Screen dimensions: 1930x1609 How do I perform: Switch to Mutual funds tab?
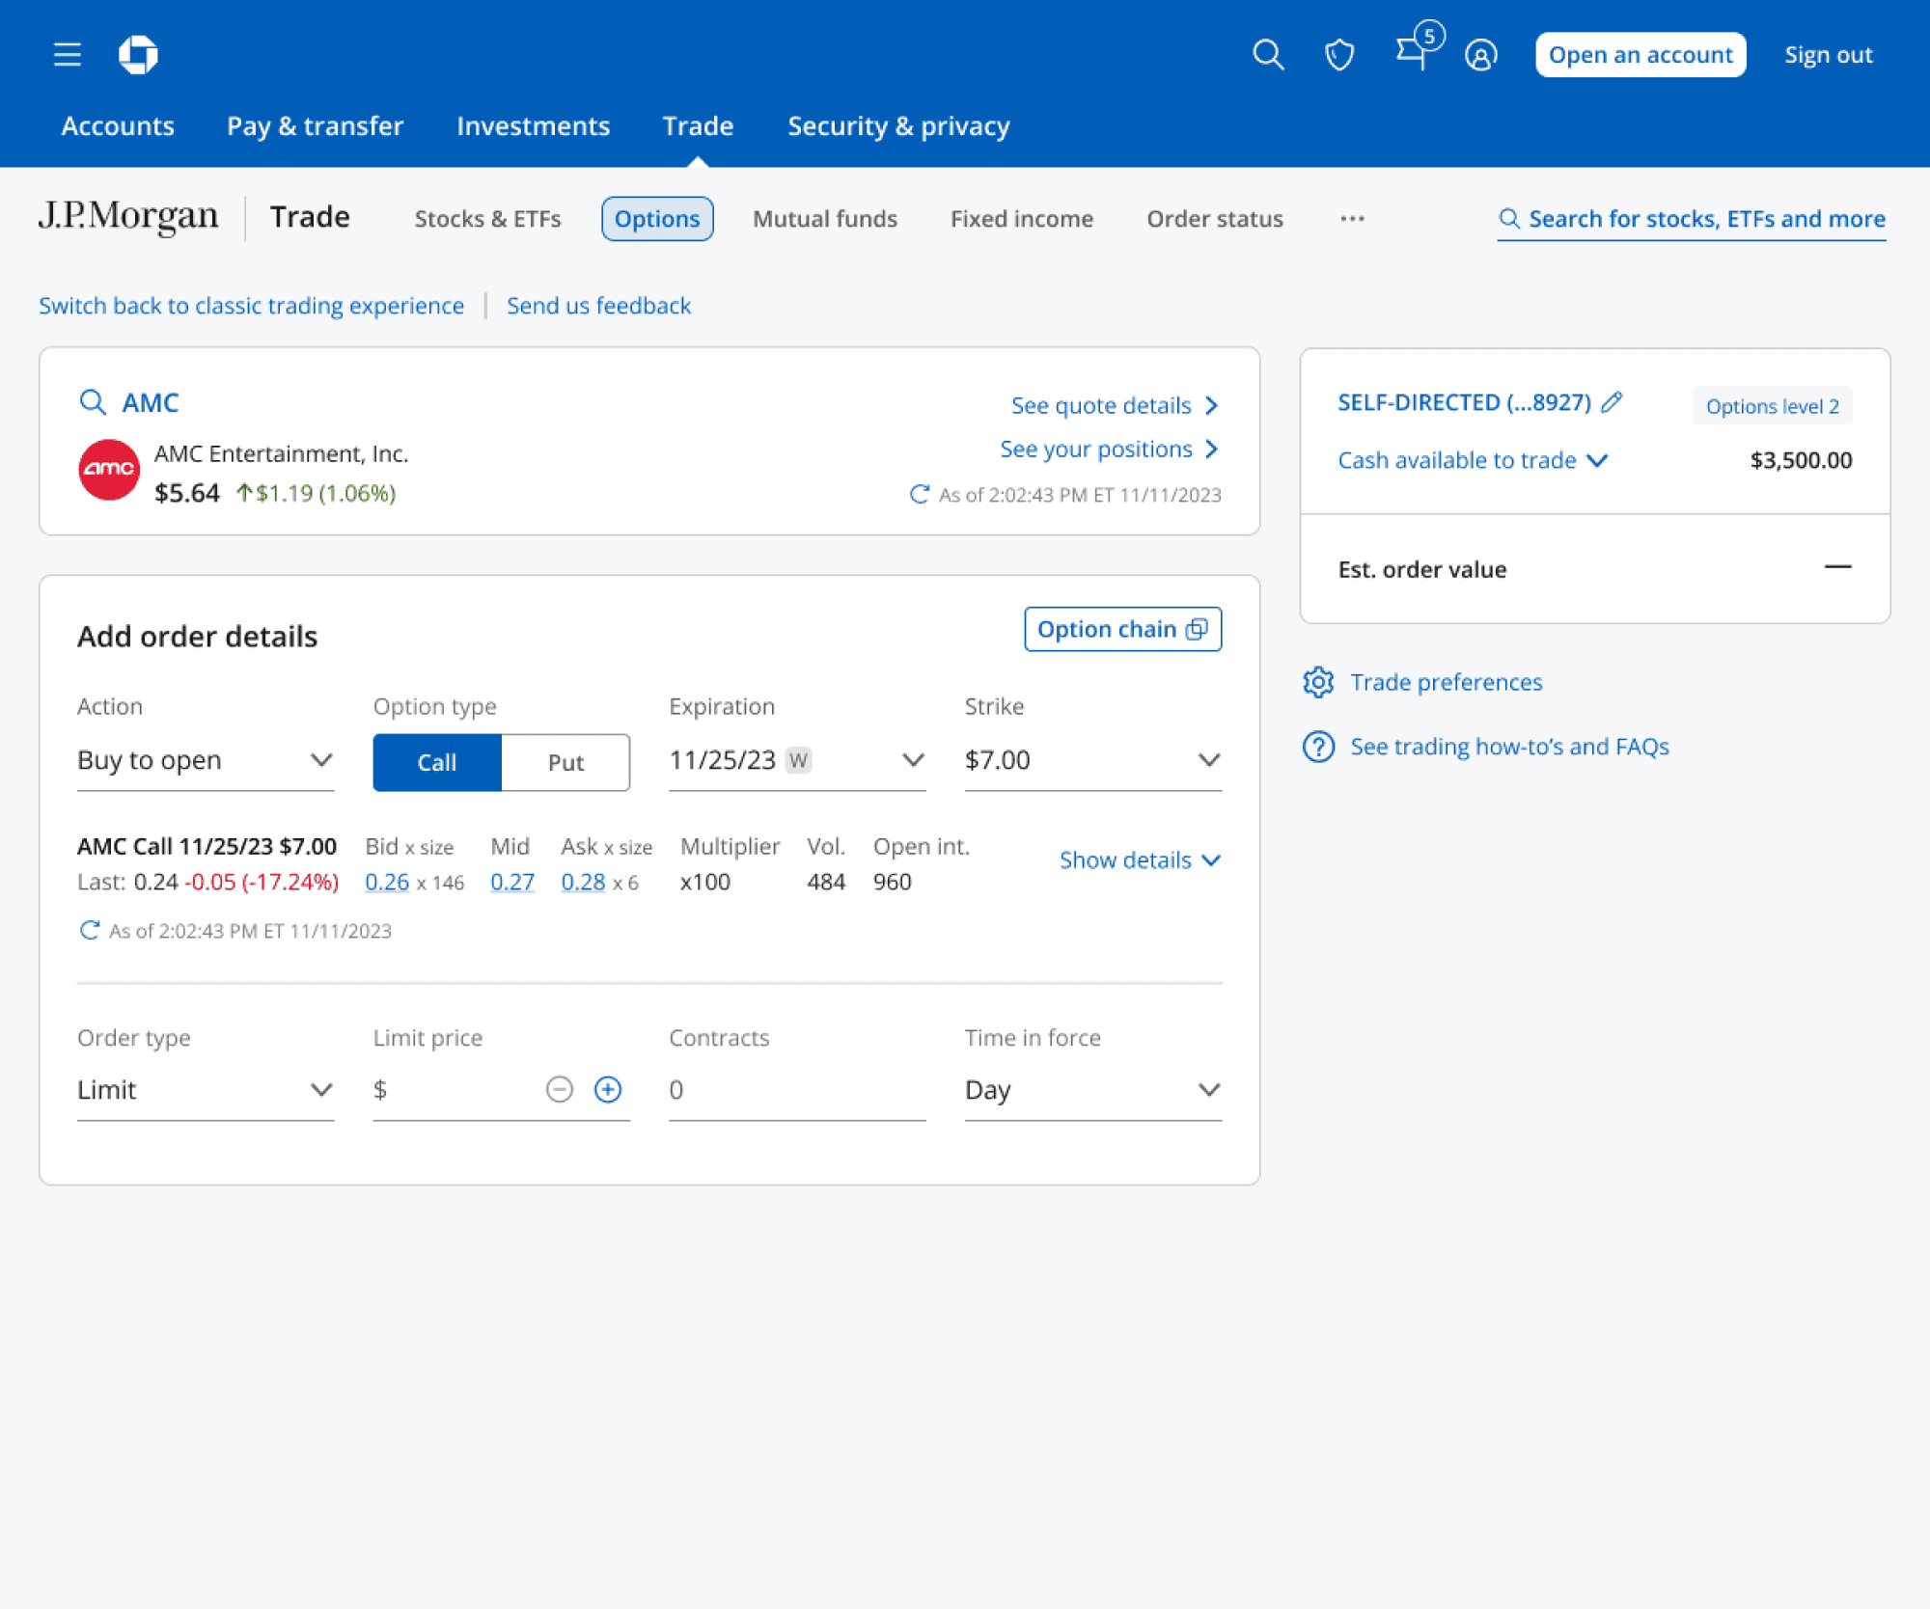click(825, 219)
